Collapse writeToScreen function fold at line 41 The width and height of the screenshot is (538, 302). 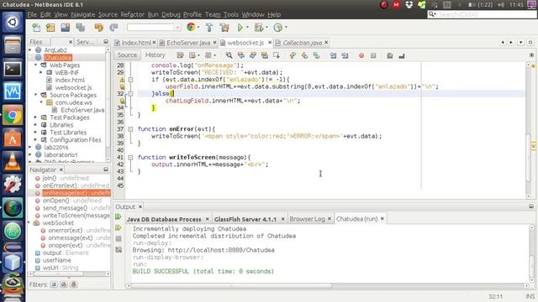[x=130, y=158]
